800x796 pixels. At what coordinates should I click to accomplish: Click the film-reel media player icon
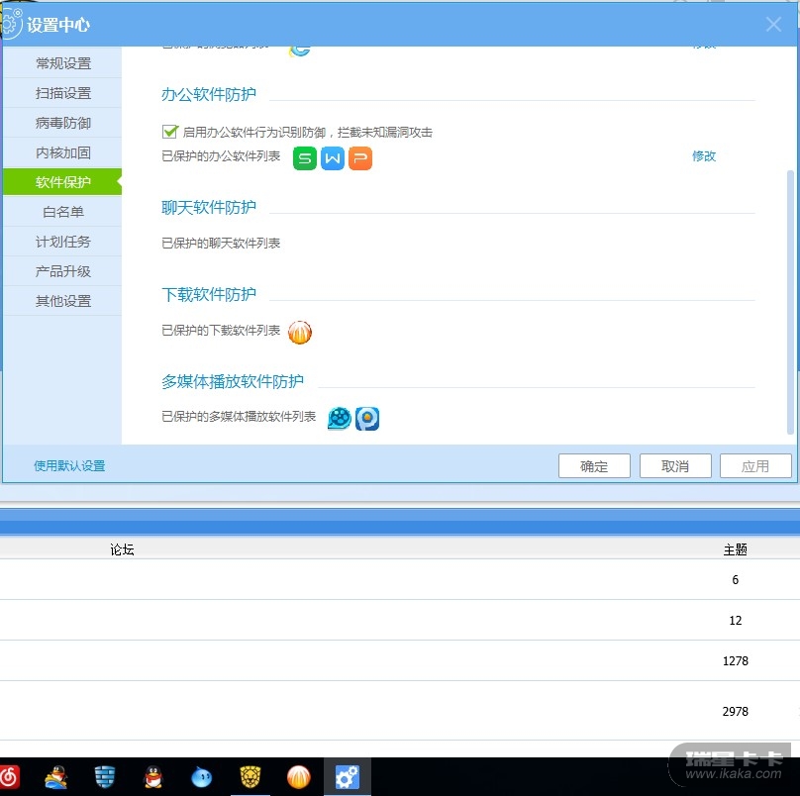pyautogui.click(x=340, y=419)
